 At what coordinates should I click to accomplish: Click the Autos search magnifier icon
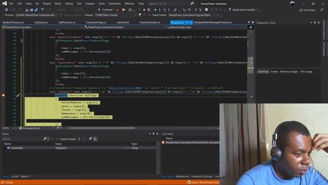(x=45, y=139)
